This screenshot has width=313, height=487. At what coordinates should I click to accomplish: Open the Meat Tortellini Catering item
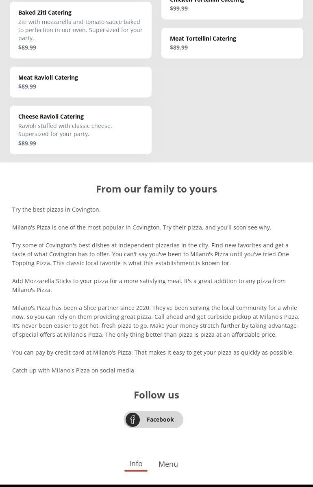point(203,39)
